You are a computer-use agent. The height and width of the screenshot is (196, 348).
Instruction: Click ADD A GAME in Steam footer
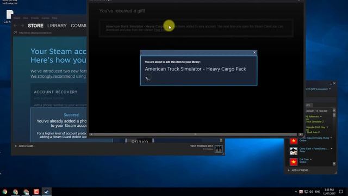(27, 146)
